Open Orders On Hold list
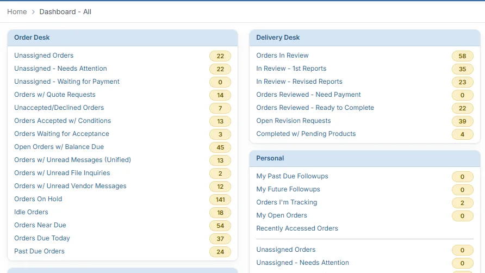Screen dimensions: 485x273 point(38,199)
